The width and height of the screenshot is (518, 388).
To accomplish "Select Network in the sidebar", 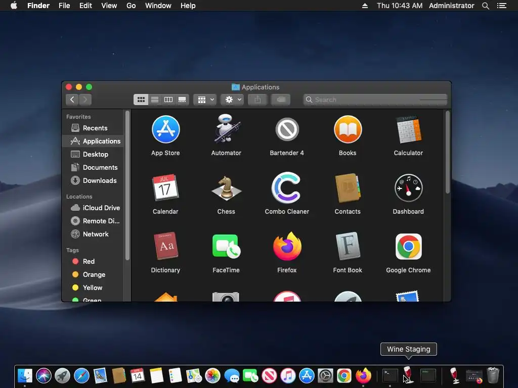I will [93, 234].
